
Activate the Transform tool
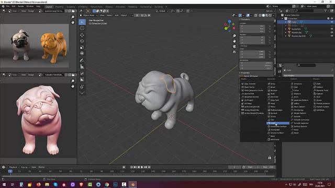(82, 53)
